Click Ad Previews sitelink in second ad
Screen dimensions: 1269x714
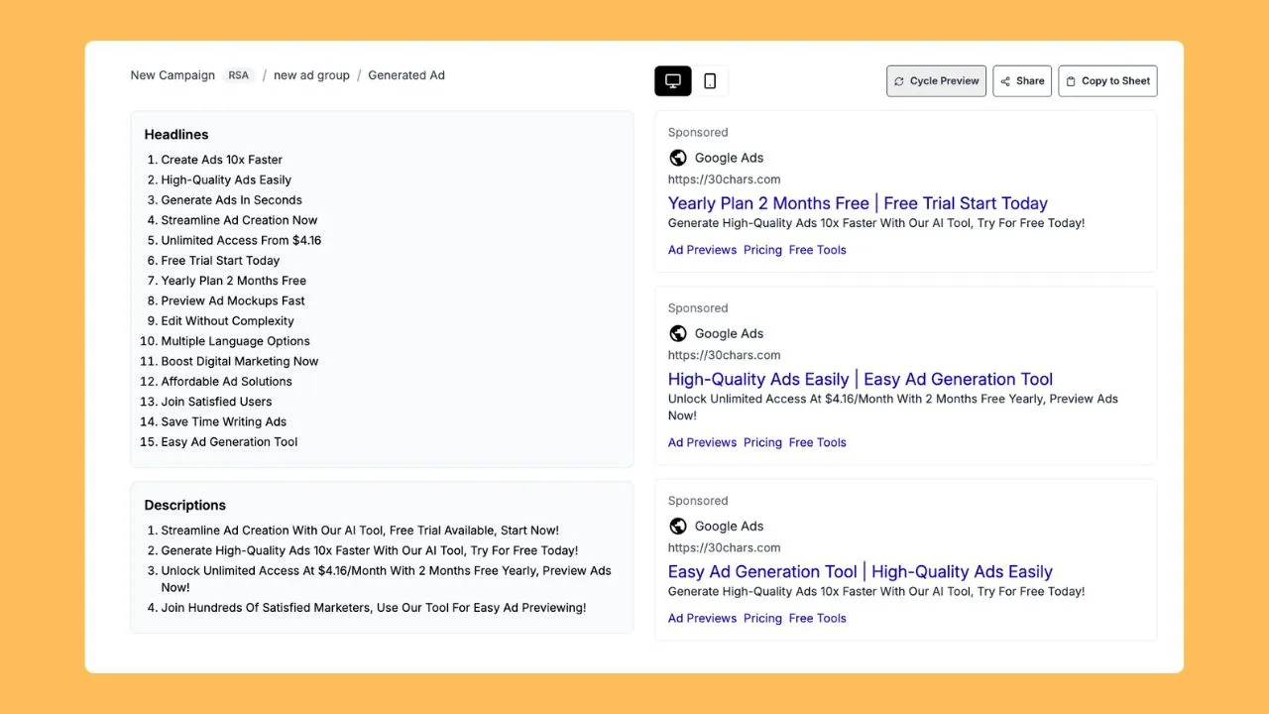pos(702,442)
